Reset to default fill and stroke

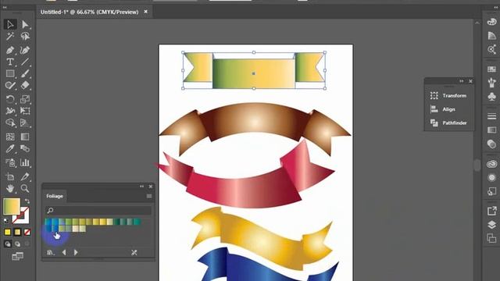[6, 220]
